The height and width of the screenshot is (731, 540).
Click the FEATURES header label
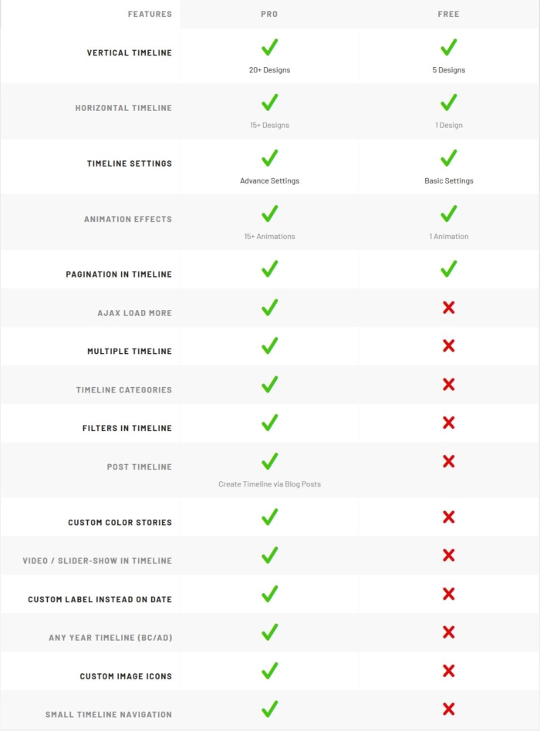(x=150, y=14)
